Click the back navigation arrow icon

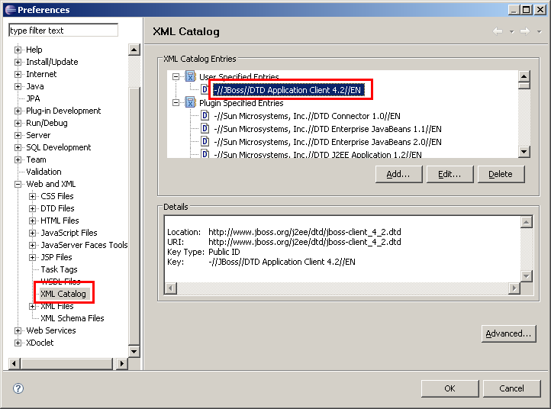498,31
